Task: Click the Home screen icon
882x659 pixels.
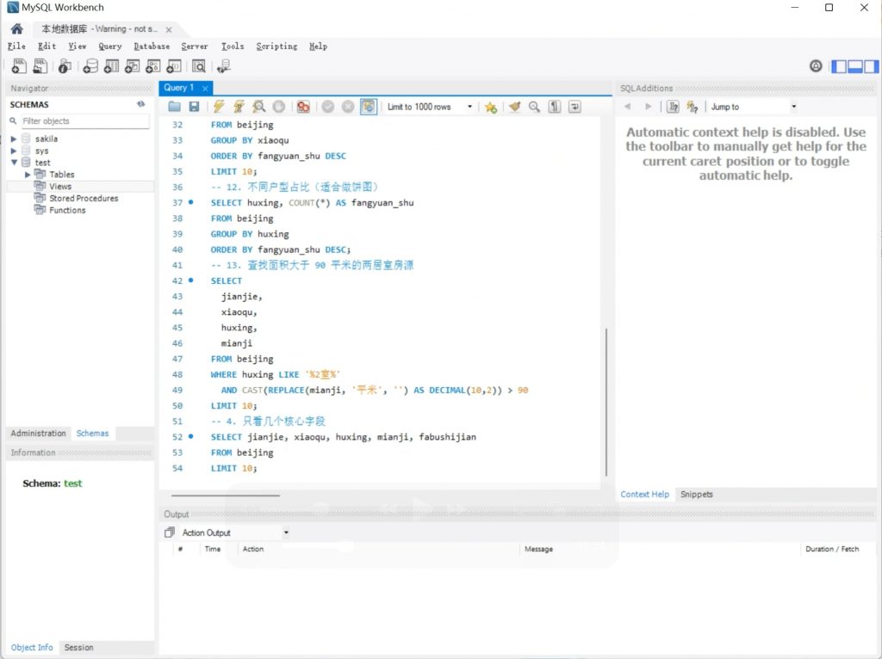Action: click(16, 28)
